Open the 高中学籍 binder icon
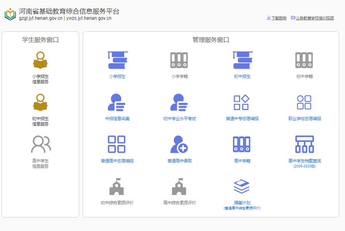 coord(242,145)
